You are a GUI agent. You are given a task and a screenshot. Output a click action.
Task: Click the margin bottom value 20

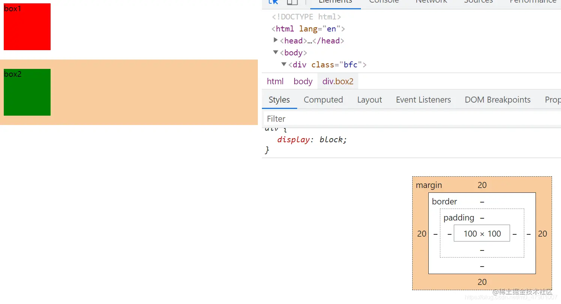click(x=482, y=282)
